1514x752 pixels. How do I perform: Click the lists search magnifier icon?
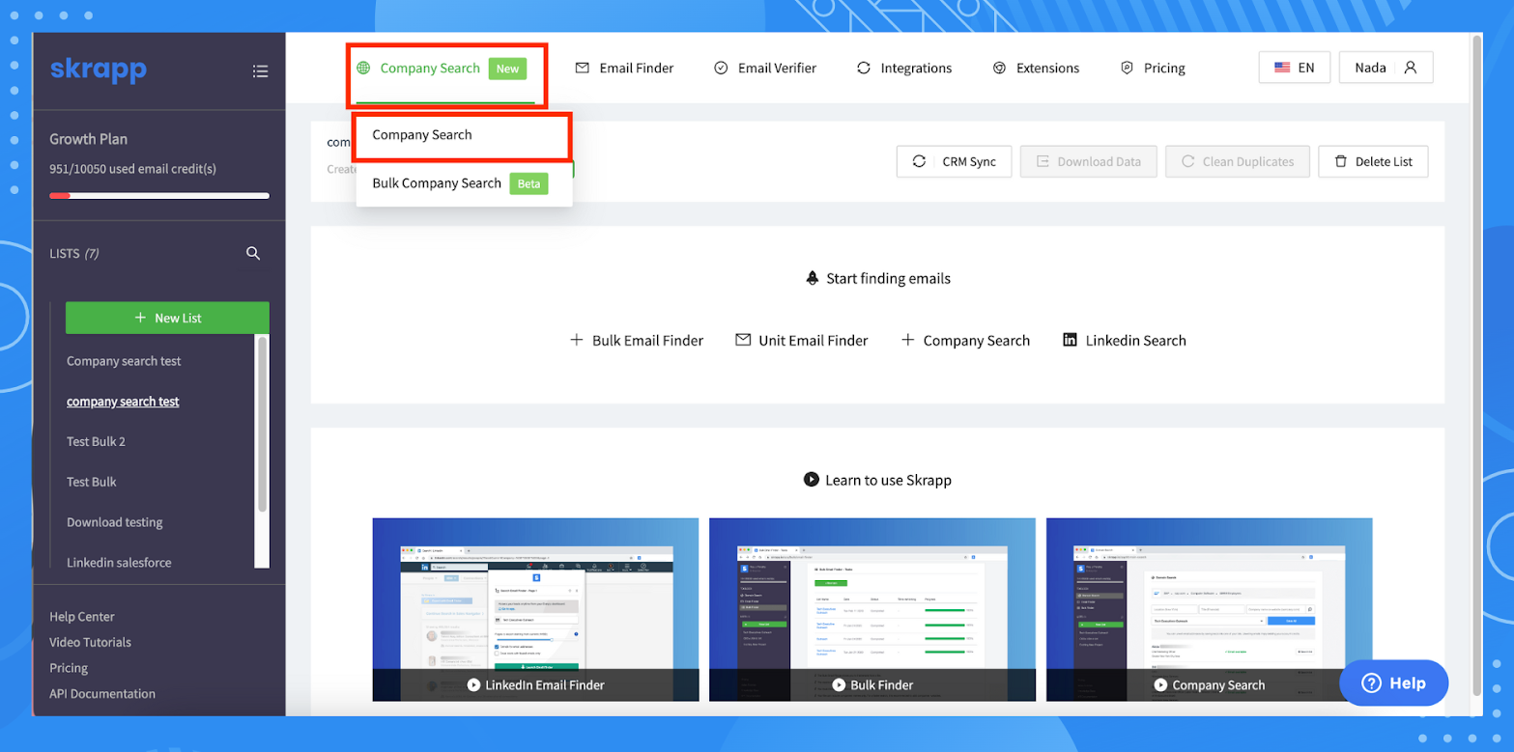click(x=253, y=253)
